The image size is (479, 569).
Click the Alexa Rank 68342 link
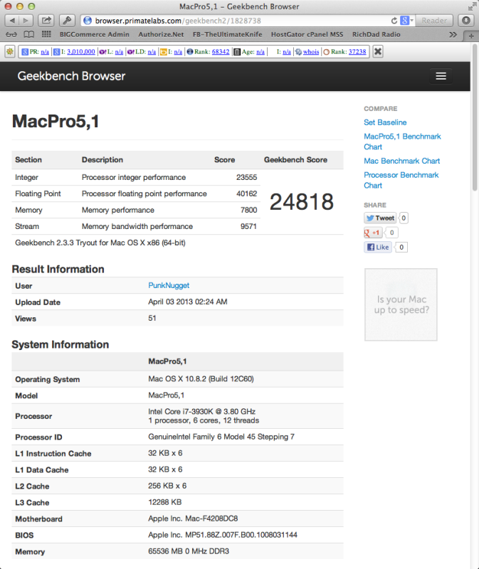coord(221,52)
